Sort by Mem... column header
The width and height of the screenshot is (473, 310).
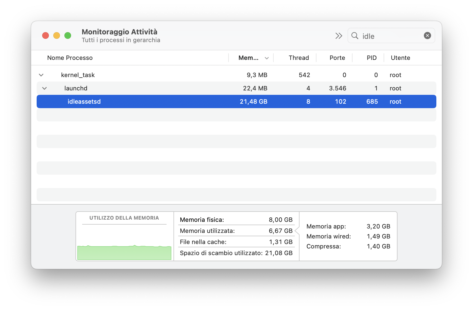pos(248,58)
